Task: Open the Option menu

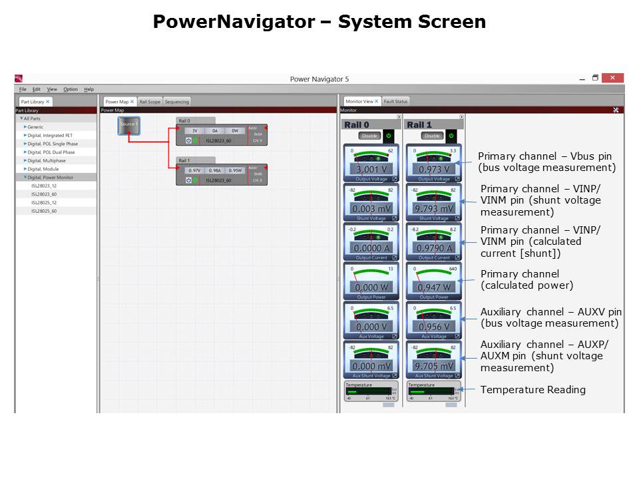Action: coord(71,89)
